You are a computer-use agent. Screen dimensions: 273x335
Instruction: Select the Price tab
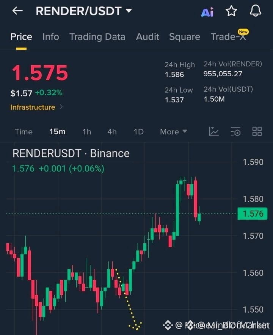[x=21, y=37]
